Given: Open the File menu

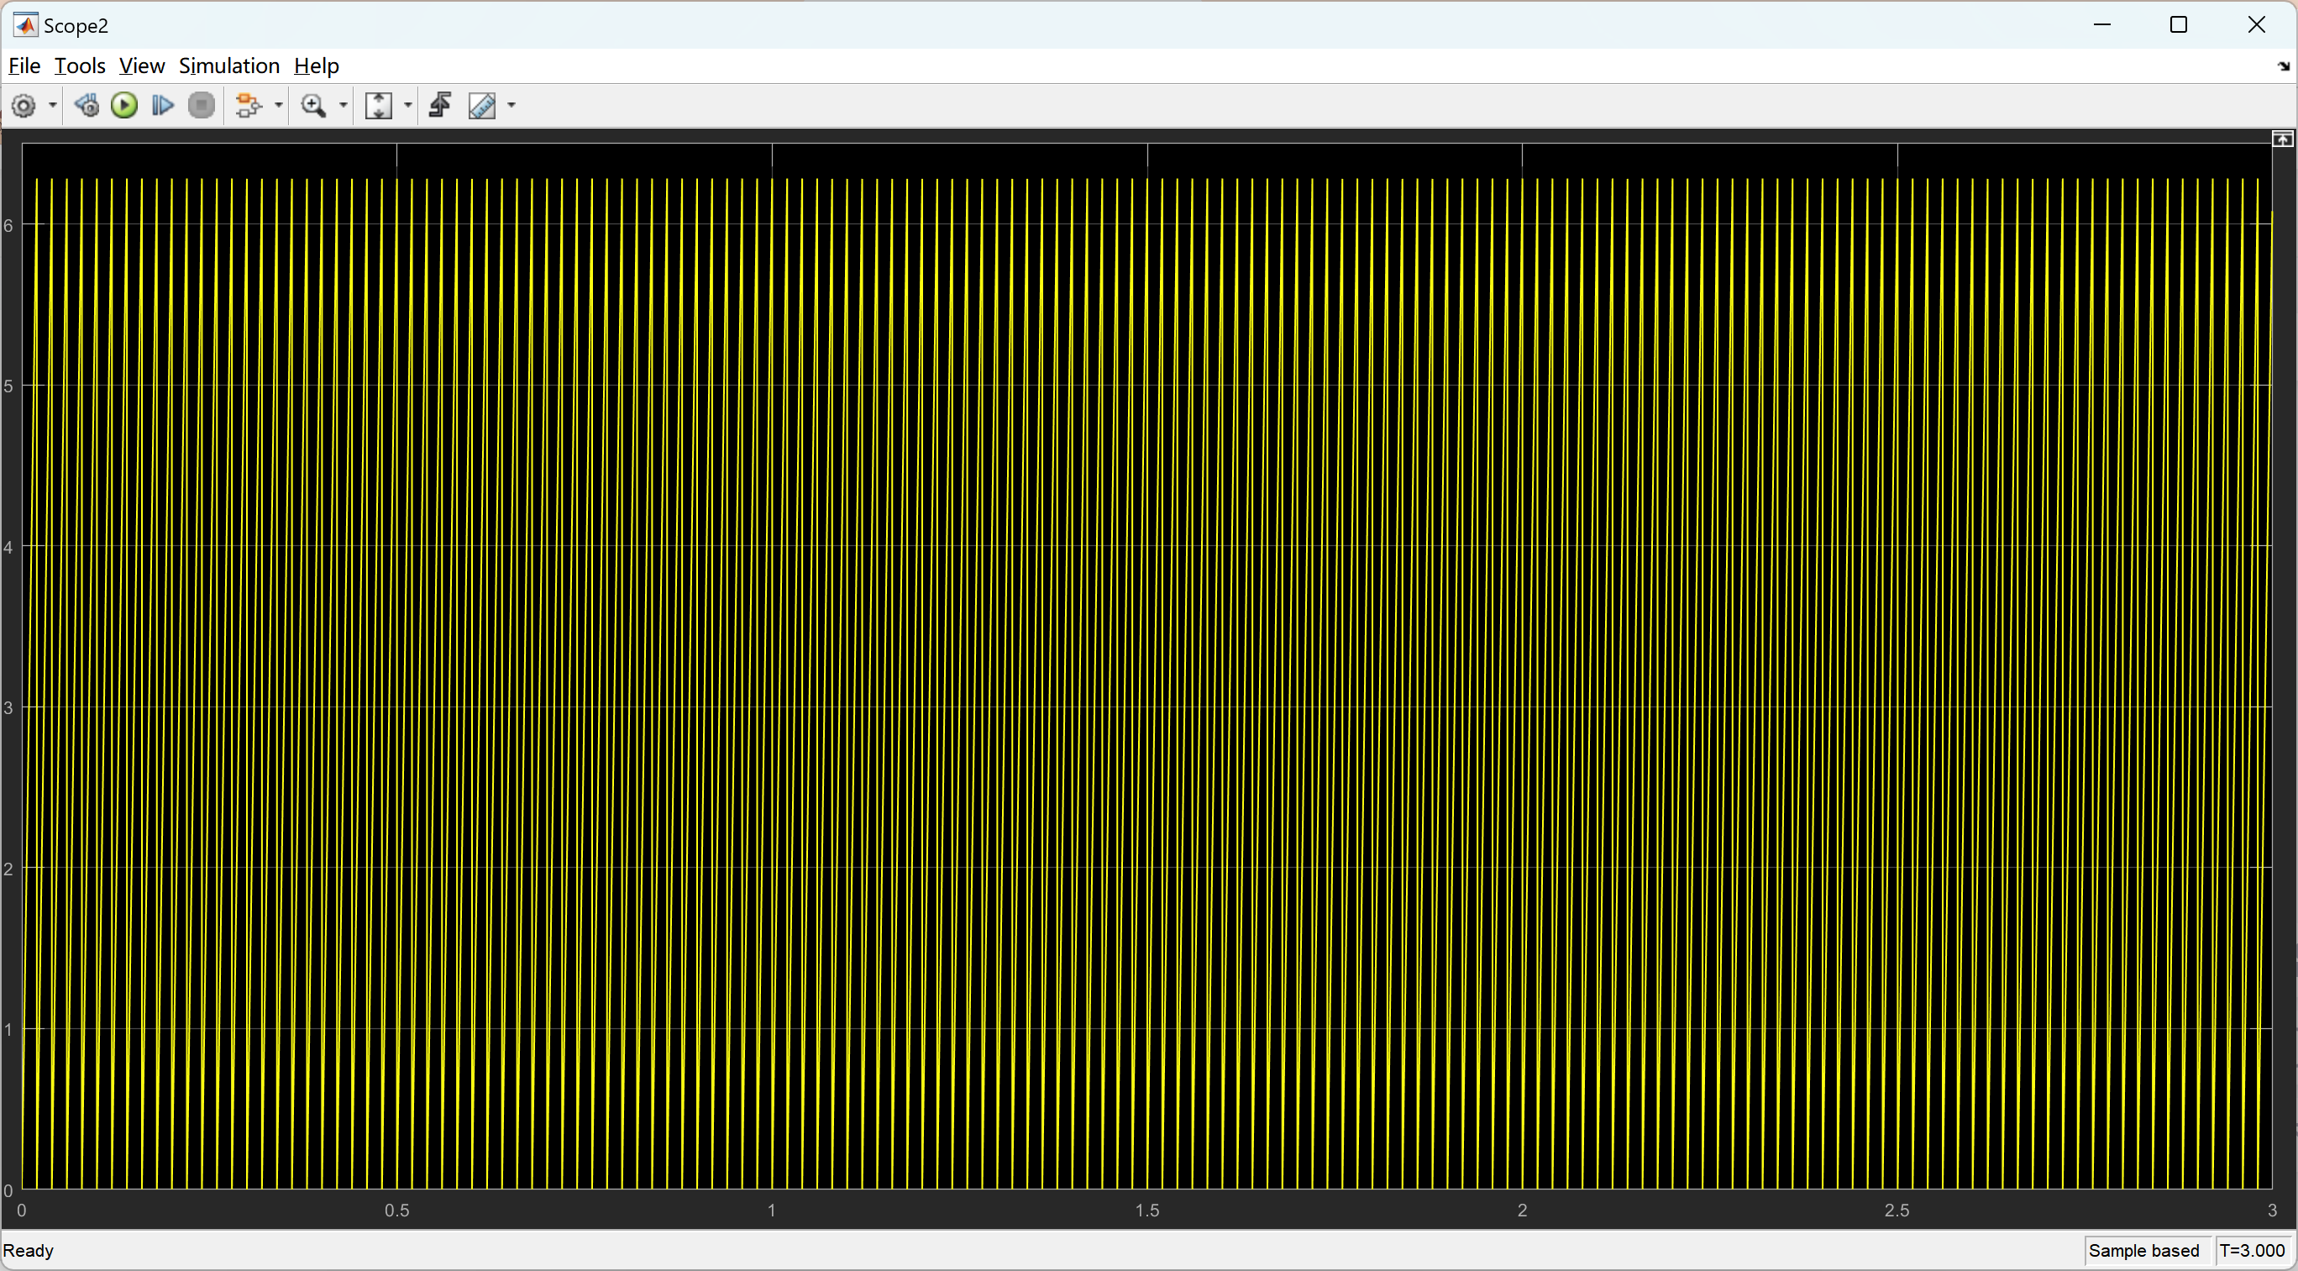Looking at the screenshot, I should point(24,66).
